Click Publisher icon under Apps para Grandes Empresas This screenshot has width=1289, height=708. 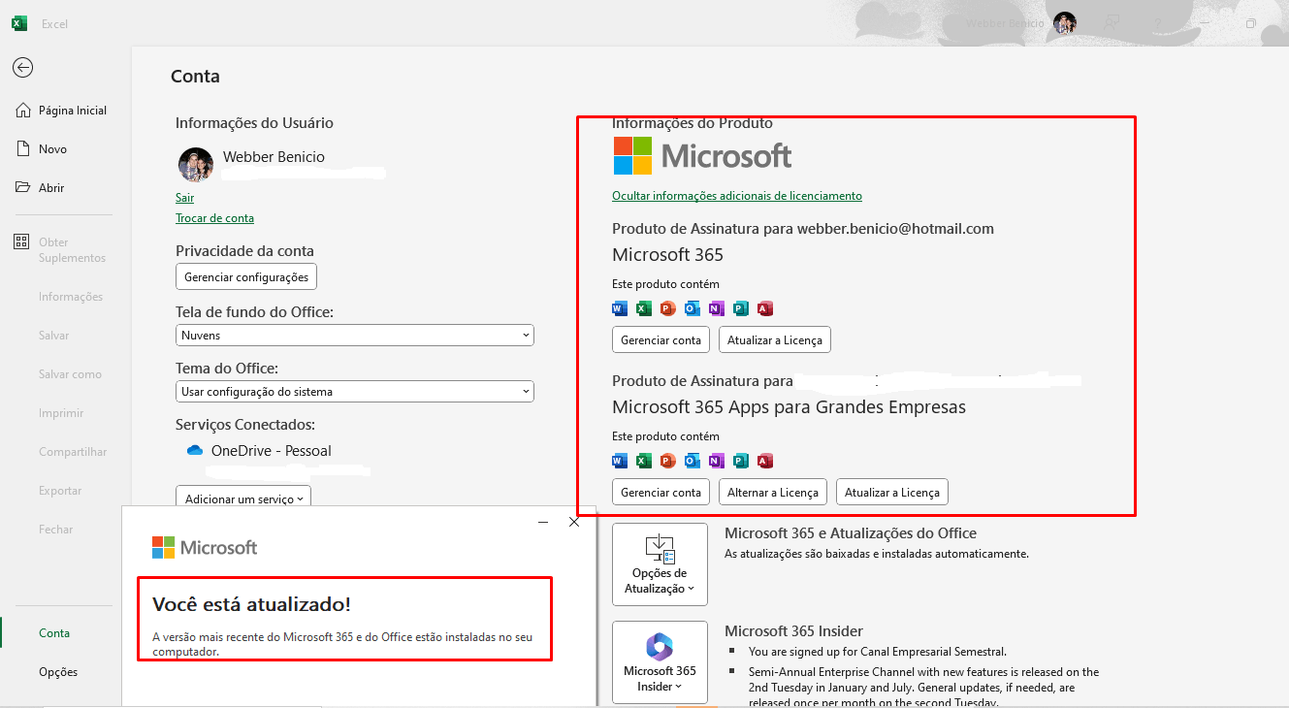click(740, 461)
